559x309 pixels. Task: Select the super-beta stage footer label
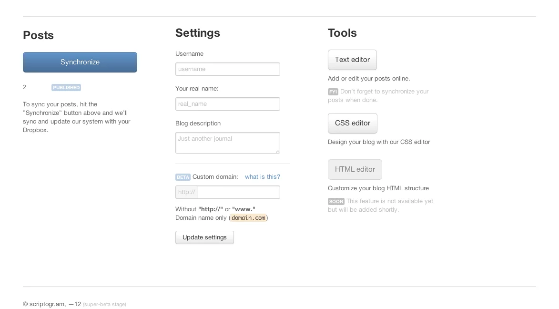coord(104,304)
